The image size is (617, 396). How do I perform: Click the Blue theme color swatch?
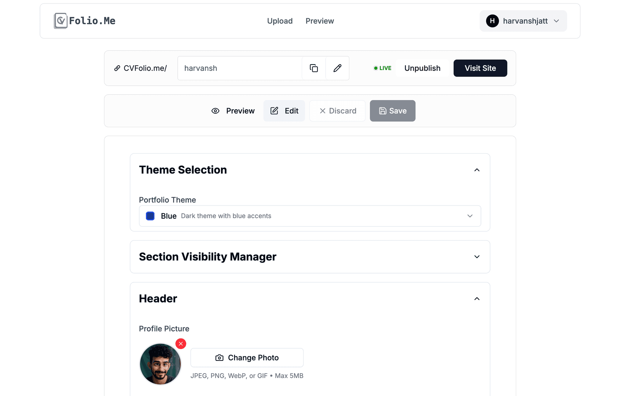coord(150,216)
